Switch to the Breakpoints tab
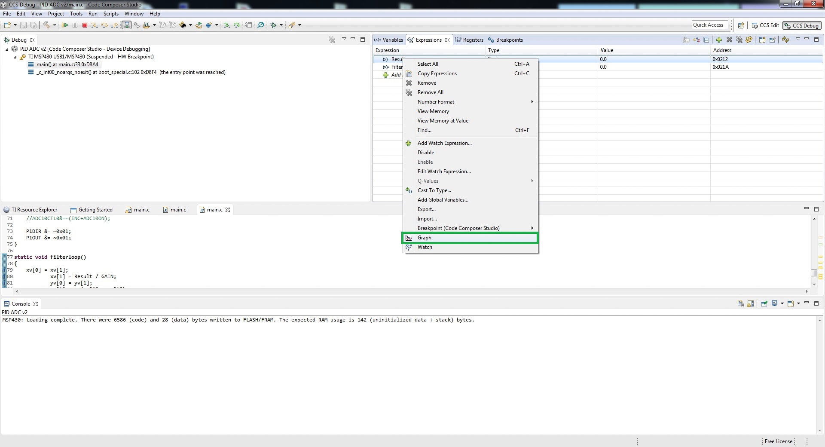The height and width of the screenshot is (447, 825). tap(505, 40)
